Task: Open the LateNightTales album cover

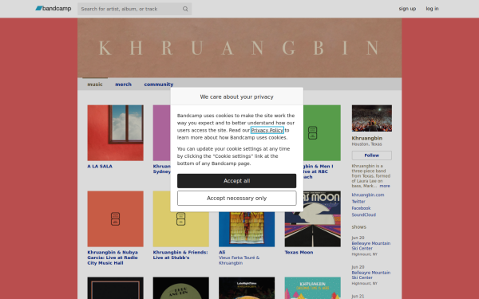Action: tap(247, 288)
